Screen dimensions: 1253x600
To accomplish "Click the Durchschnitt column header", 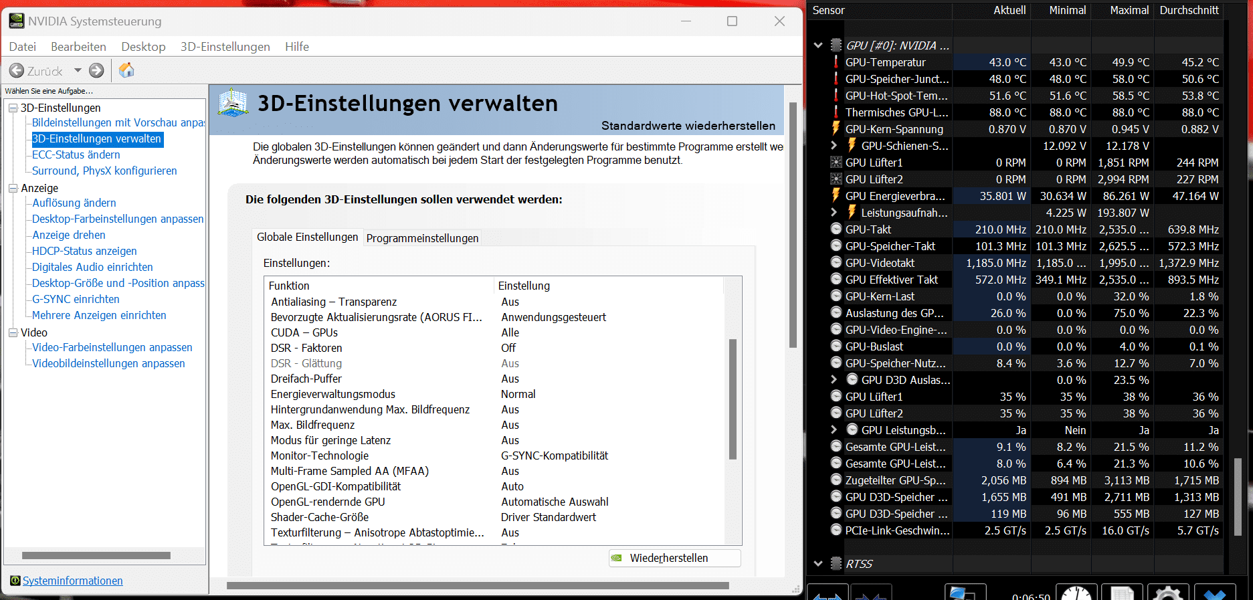I will pos(1189,10).
